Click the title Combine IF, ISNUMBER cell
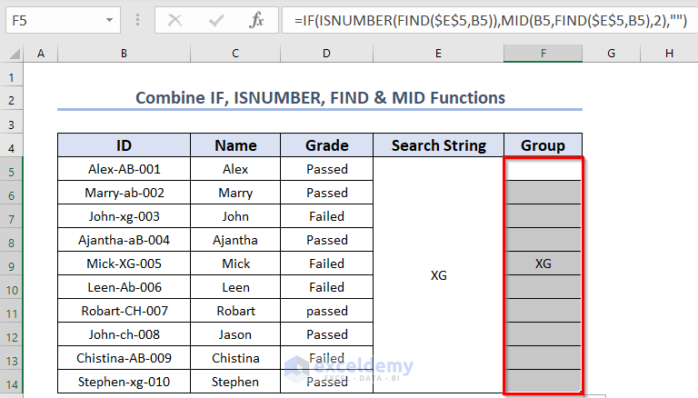The image size is (698, 398). tap(320, 98)
